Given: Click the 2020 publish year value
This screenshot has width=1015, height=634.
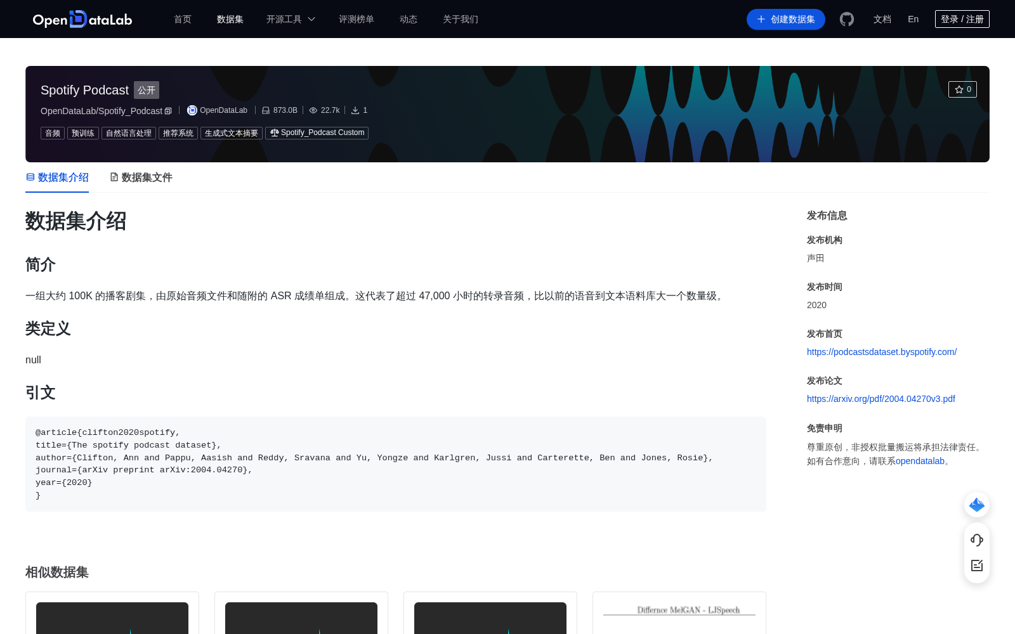Looking at the screenshot, I should tap(816, 305).
